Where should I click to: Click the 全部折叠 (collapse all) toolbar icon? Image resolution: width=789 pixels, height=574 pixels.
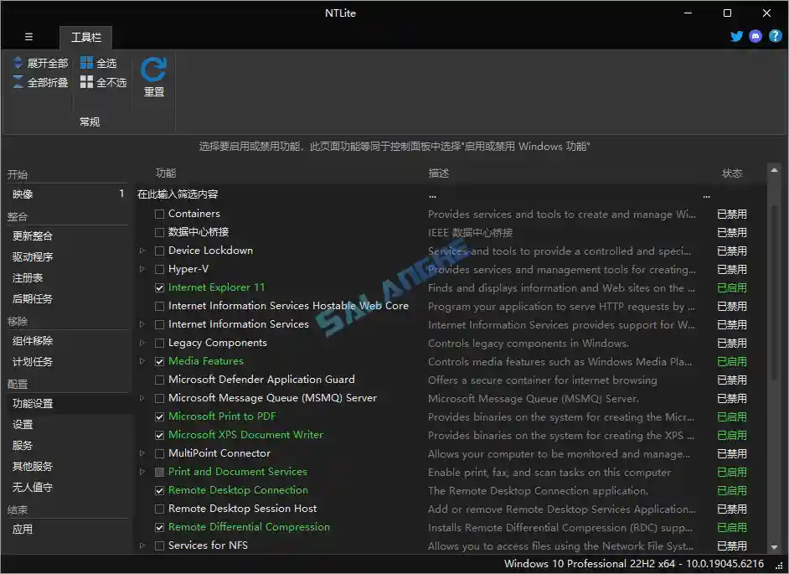tap(17, 80)
